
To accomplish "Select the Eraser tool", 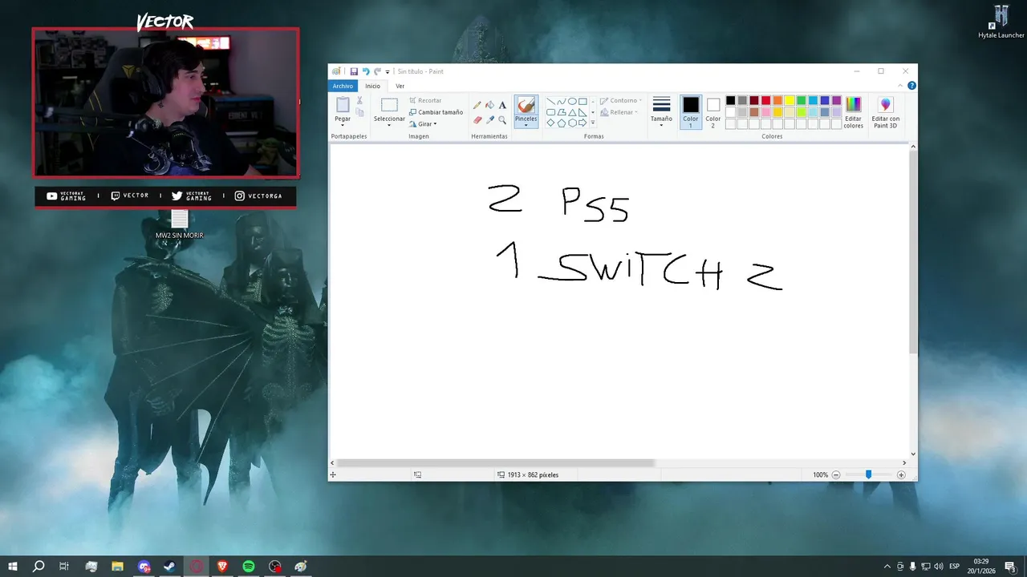I will [477, 119].
